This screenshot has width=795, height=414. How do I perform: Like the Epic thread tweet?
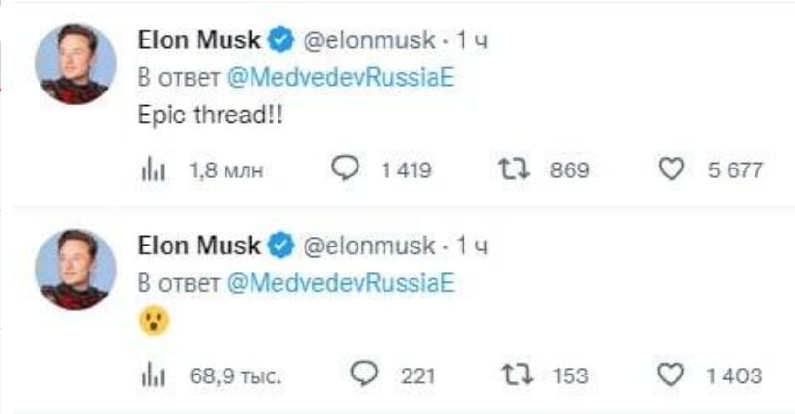[x=670, y=170]
